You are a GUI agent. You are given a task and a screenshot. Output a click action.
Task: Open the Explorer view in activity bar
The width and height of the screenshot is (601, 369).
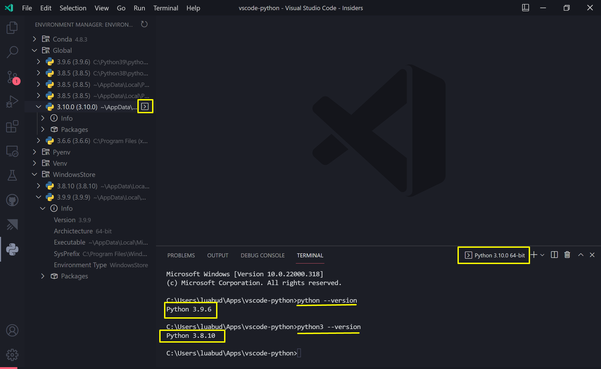point(12,27)
